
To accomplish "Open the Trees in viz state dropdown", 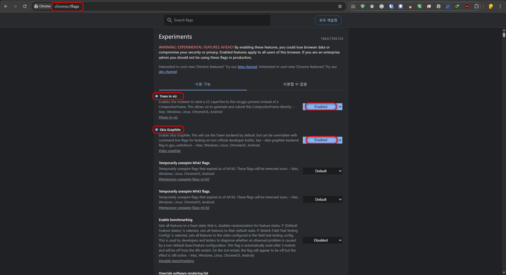I will (322, 107).
